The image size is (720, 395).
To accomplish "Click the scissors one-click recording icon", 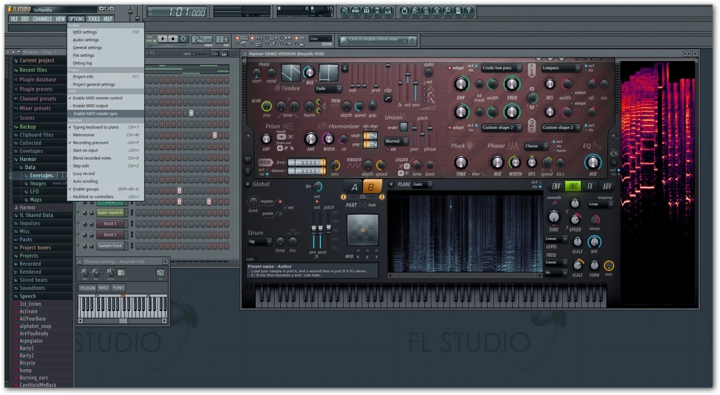I will click(x=436, y=11).
